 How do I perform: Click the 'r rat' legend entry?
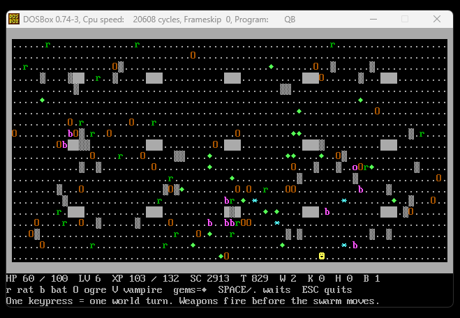[x=20, y=290]
